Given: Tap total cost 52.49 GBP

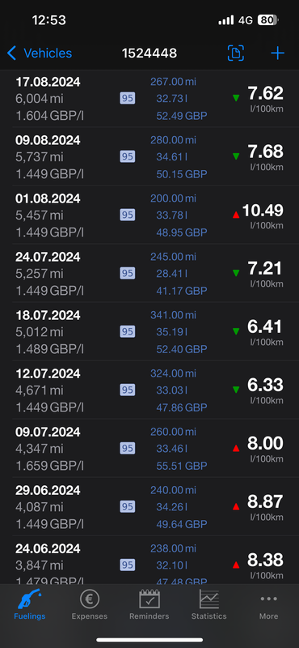Looking at the screenshot, I should [x=182, y=116].
